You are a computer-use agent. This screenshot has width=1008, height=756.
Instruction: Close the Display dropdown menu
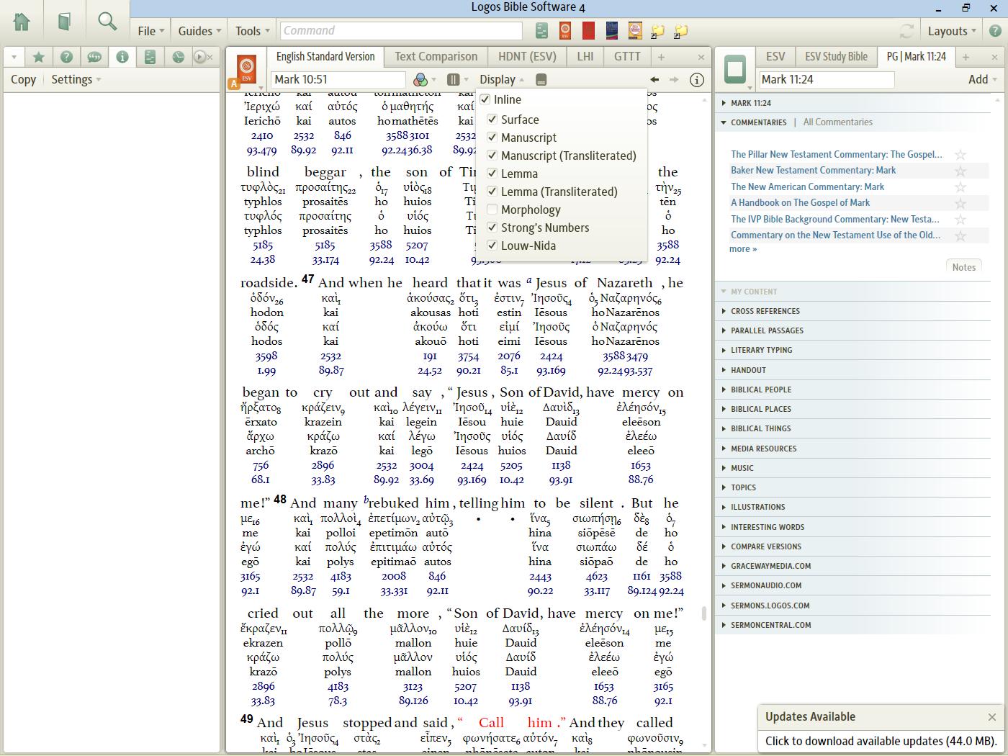[x=502, y=80]
